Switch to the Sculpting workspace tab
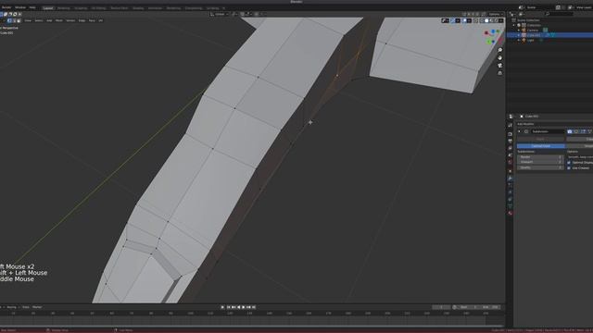Screen dimensions: 593x333 (x=81, y=8)
